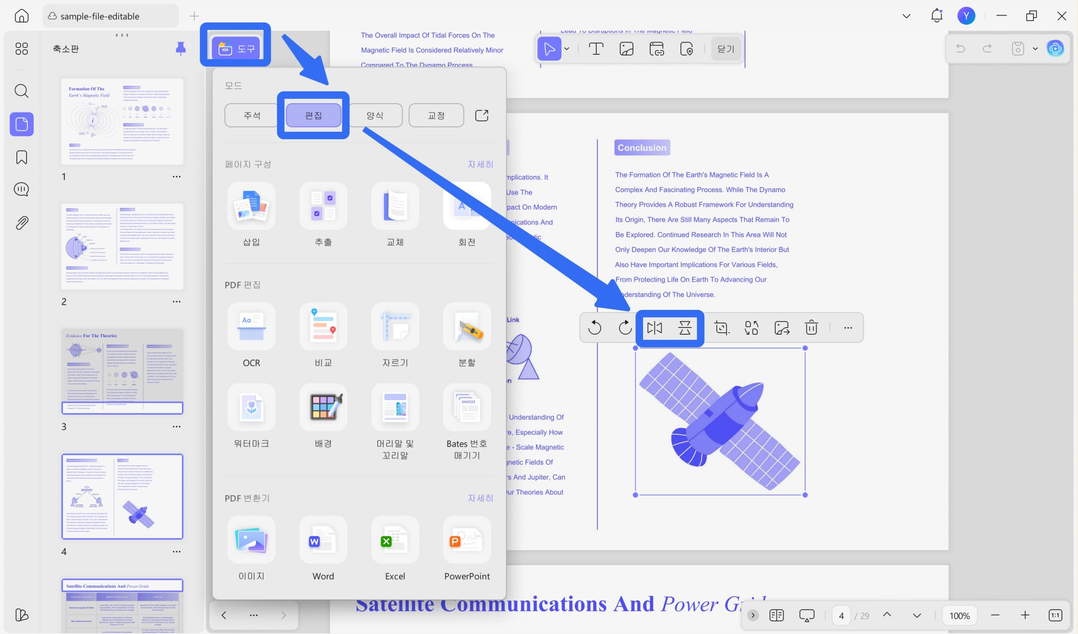Screen dimensions: 1078x634
Task: Click the page number input field
Action: [841, 615]
